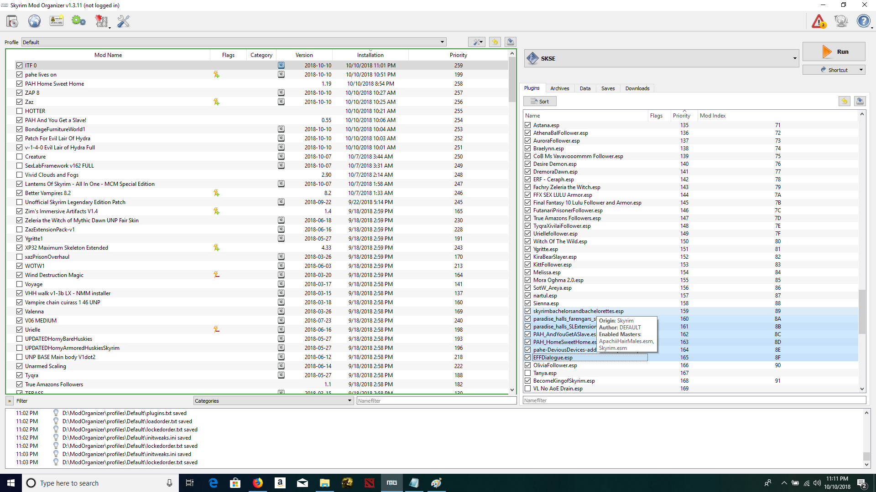Viewport: 876px width, 492px height.
Task: Click the flag icon on Urielle row
Action: click(216, 329)
